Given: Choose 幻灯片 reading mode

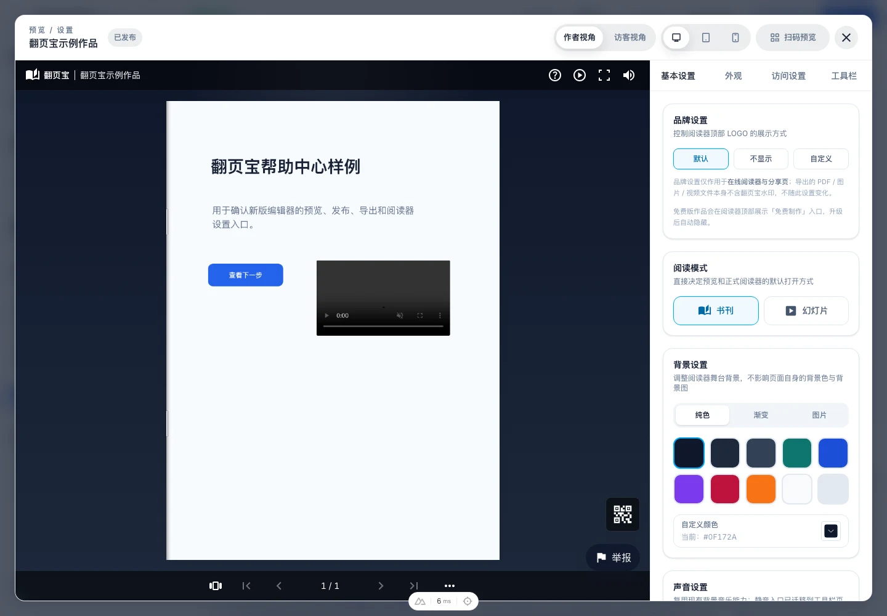Looking at the screenshot, I should pyautogui.click(x=806, y=311).
